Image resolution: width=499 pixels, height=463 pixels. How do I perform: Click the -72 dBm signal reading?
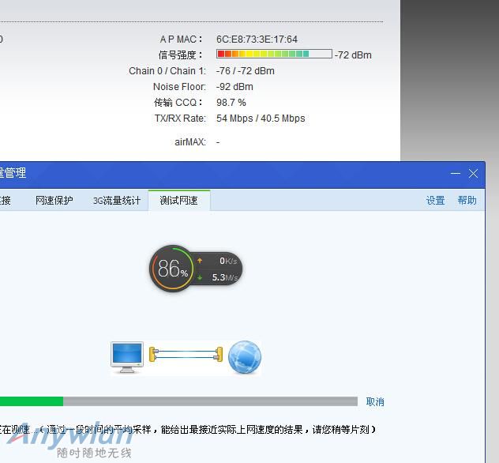tap(353, 55)
